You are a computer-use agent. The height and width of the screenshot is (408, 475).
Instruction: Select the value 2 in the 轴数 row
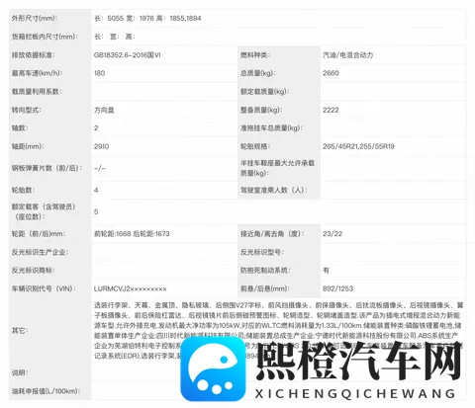[x=96, y=128]
